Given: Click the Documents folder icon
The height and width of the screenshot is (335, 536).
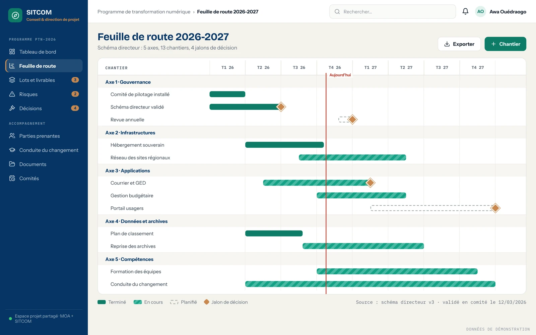Looking at the screenshot, I should [x=12, y=164].
